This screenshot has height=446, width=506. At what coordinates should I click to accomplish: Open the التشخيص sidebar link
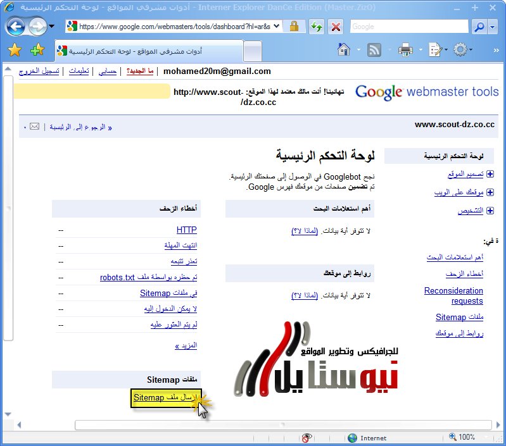pyautogui.click(x=471, y=211)
